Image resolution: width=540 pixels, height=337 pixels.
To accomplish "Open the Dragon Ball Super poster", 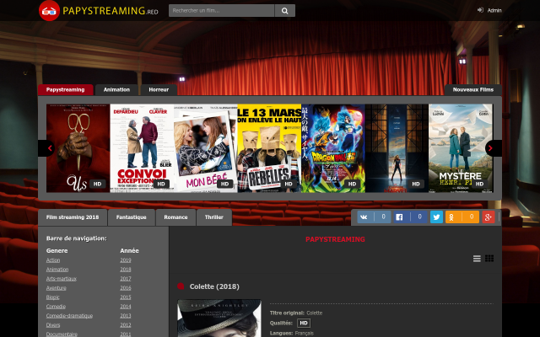I will tap(333, 148).
